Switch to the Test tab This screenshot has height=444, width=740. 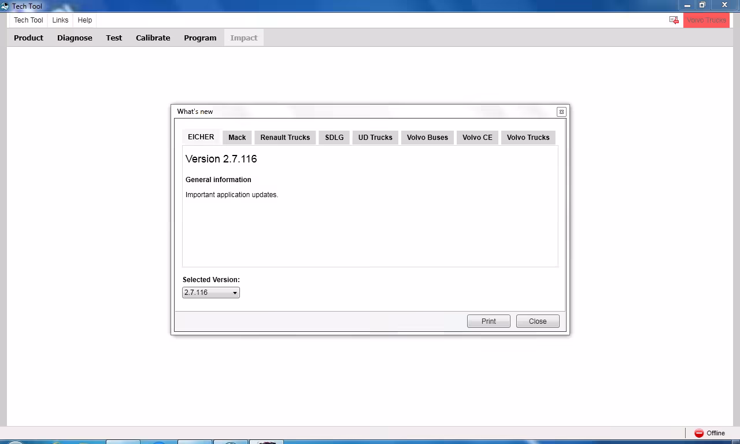(x=114, y=38)
